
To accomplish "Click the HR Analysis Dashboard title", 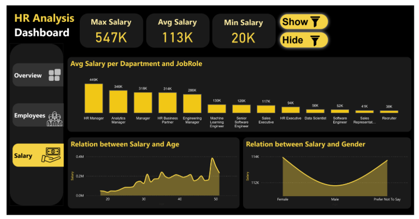I will coord(43,26).
